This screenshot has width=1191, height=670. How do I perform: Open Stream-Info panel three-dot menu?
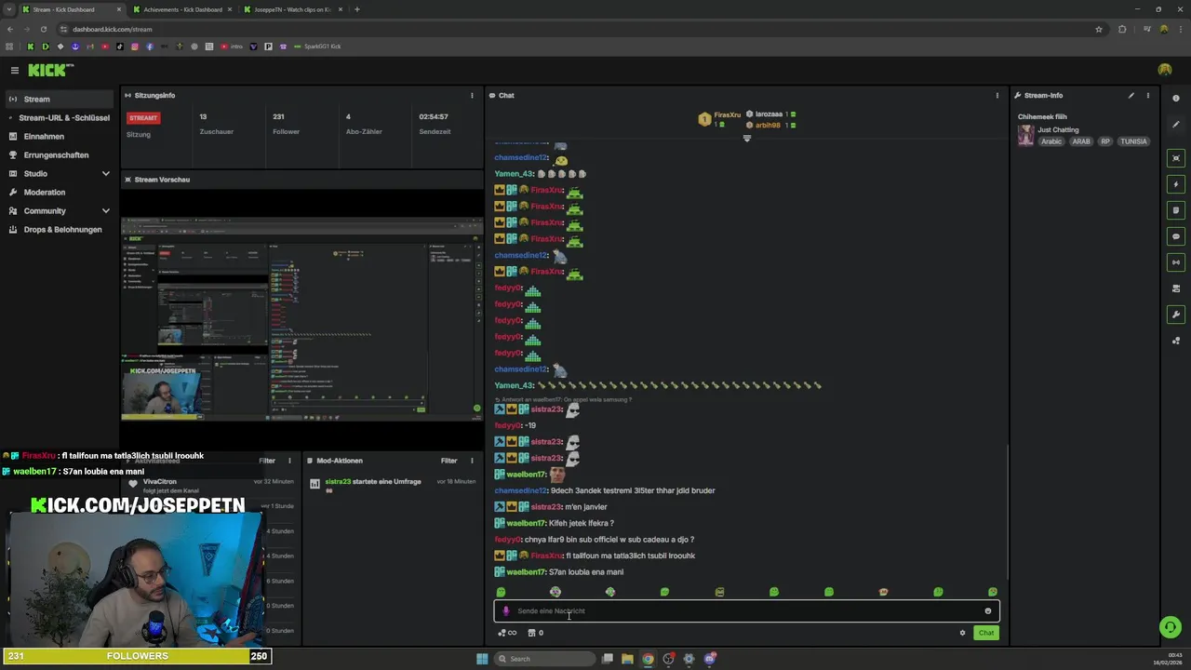point(1147,95)
